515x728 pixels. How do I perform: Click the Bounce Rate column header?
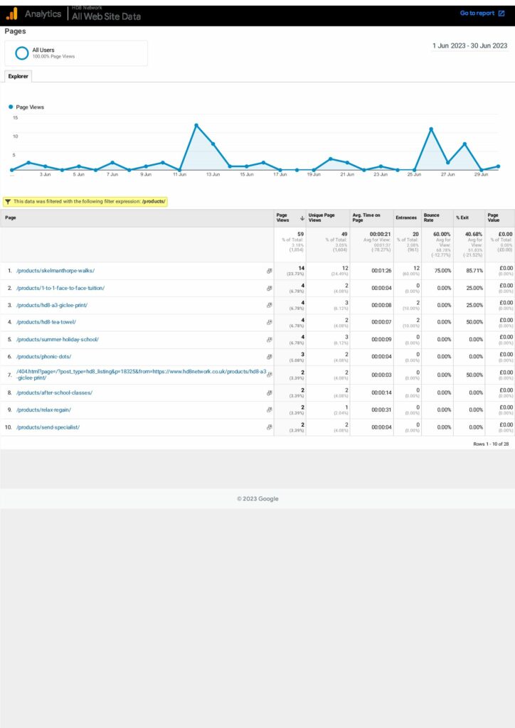tap(432, 218)
